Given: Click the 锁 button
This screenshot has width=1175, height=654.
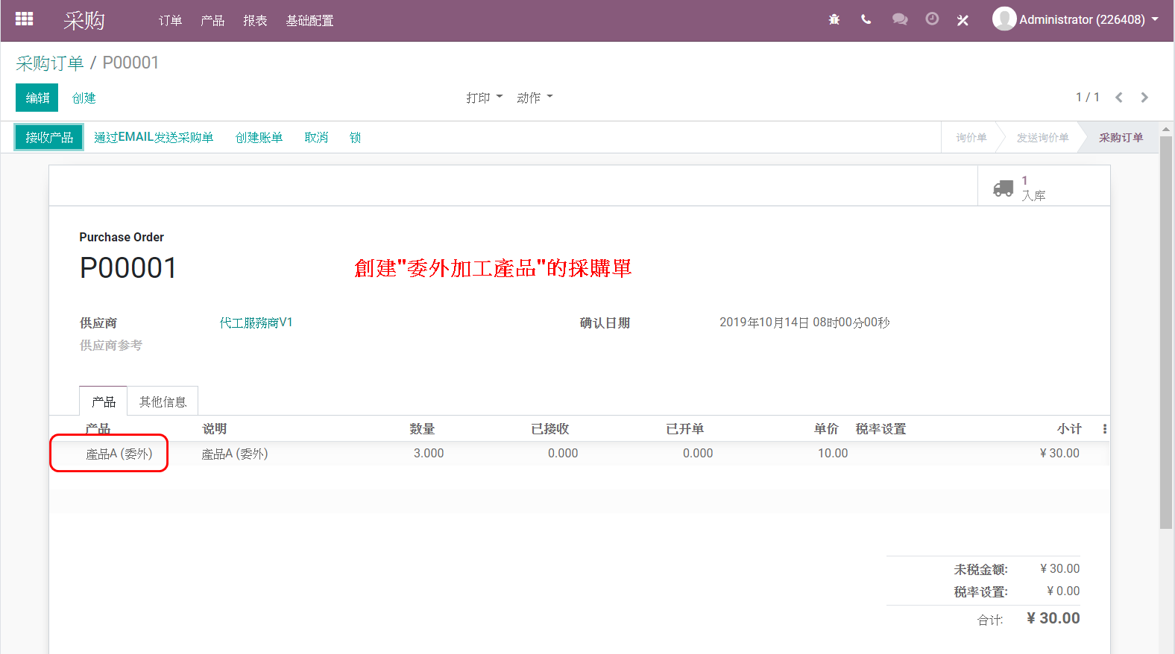Looking at the screenshot, I should click(x=356, y=137).
